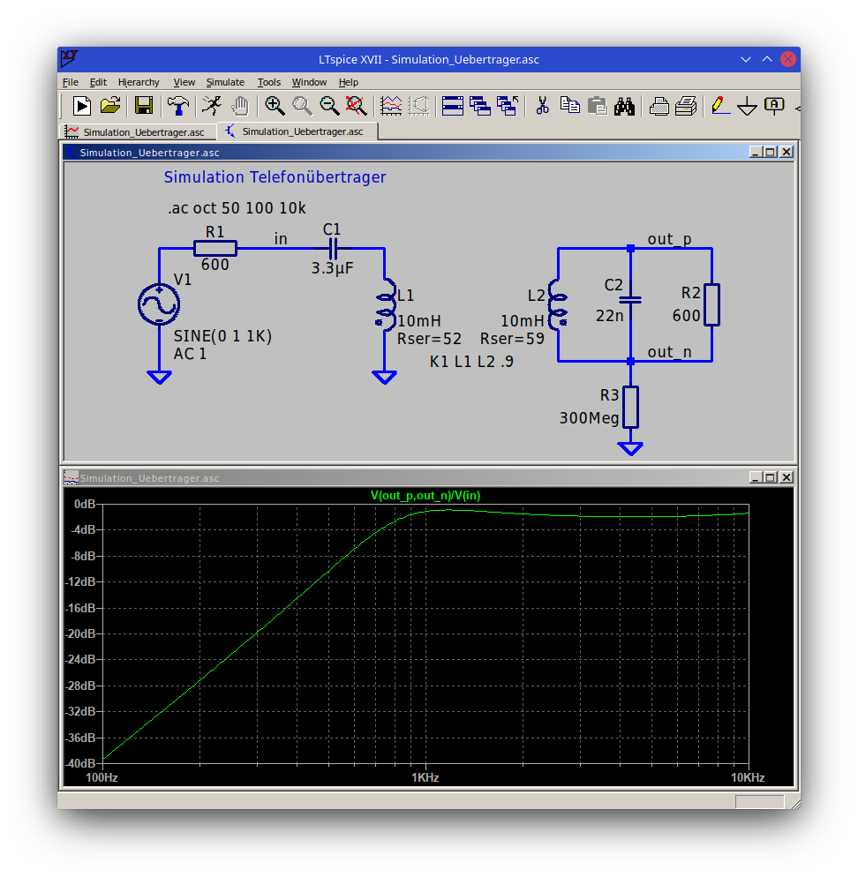Click the out_p net label
The width and height of the screenshot is (858, 877).
(669, 239)
